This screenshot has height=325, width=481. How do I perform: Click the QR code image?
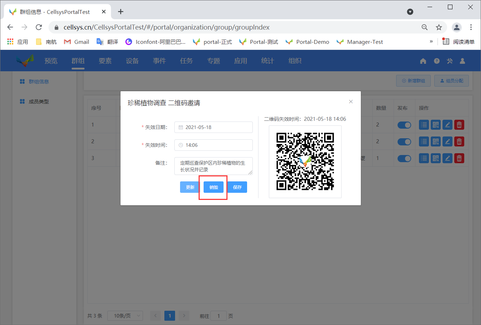point(305,161)
